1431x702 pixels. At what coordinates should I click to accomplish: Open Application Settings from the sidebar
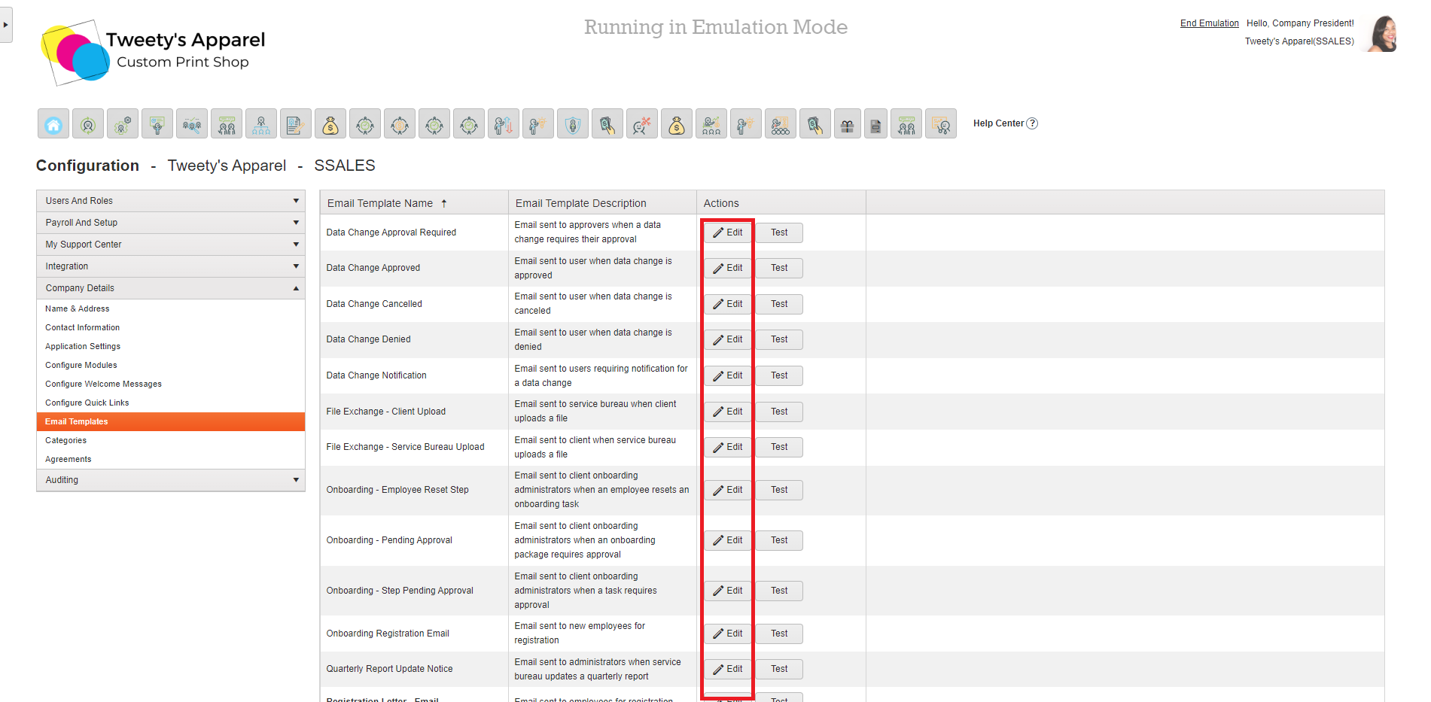coord(83,346)
